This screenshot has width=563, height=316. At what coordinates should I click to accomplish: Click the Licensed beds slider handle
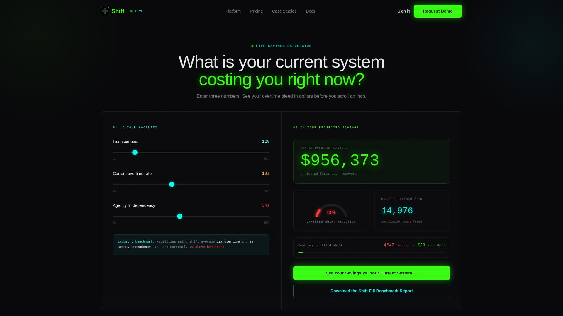pyautogui.click(x=135, y=152)
